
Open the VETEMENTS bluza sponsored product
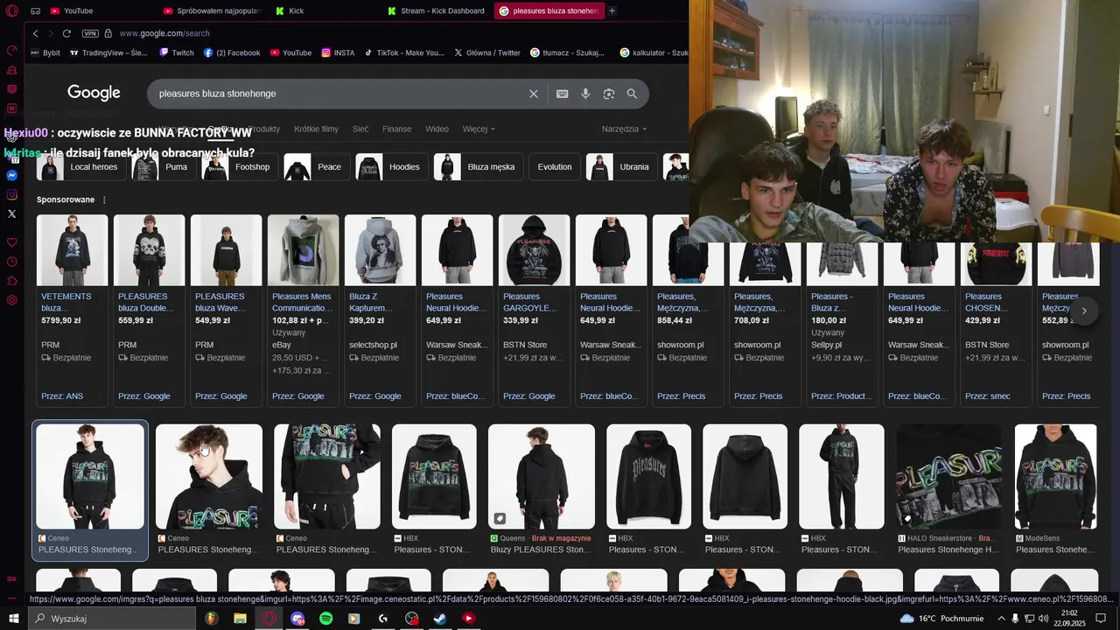(x=72, y=311)
